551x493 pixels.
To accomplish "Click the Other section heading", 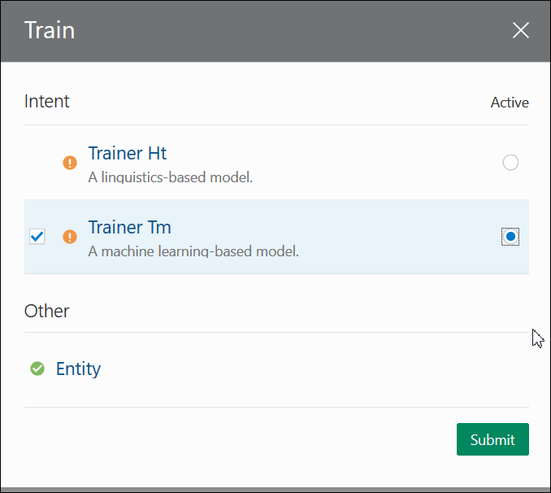I will click(x=47, y=311).
